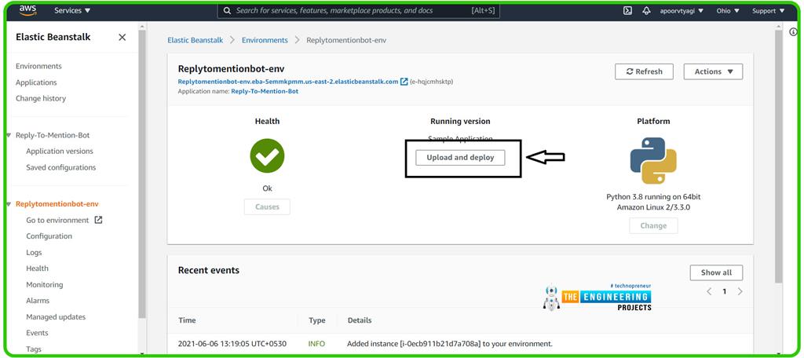The height and width of the screenshot is (358, 804).
Task: Open the Actions dropdown
Action: [x=713, y=71]
